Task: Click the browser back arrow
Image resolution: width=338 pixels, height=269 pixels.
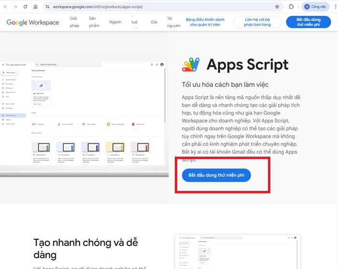Action: click(5, 7)
